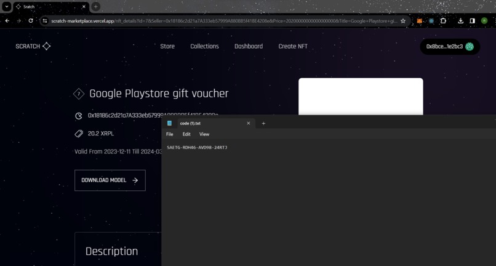Open the Notepad File menu
The width and height of the screenshot is (496, 266).
(170, 134)
